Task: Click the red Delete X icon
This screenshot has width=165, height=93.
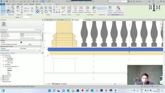Action: click(x=59, y=12)
